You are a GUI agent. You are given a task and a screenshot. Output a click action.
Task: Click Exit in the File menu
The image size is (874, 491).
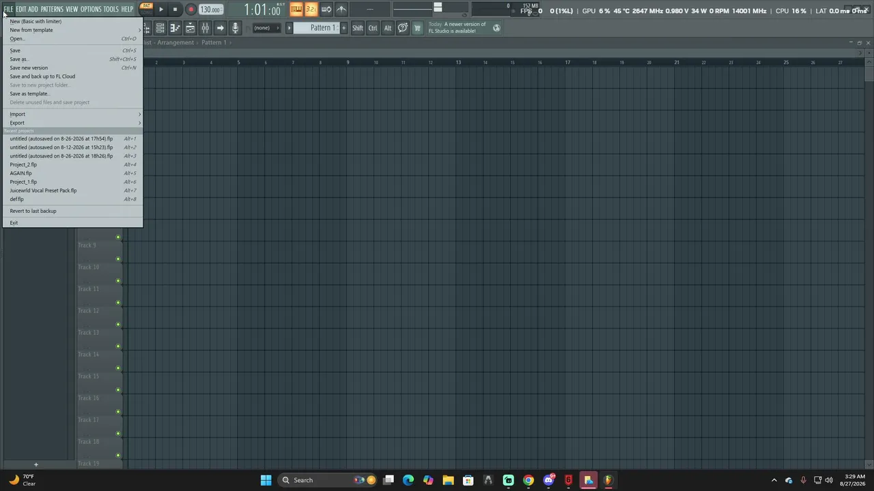coord(72,222)
